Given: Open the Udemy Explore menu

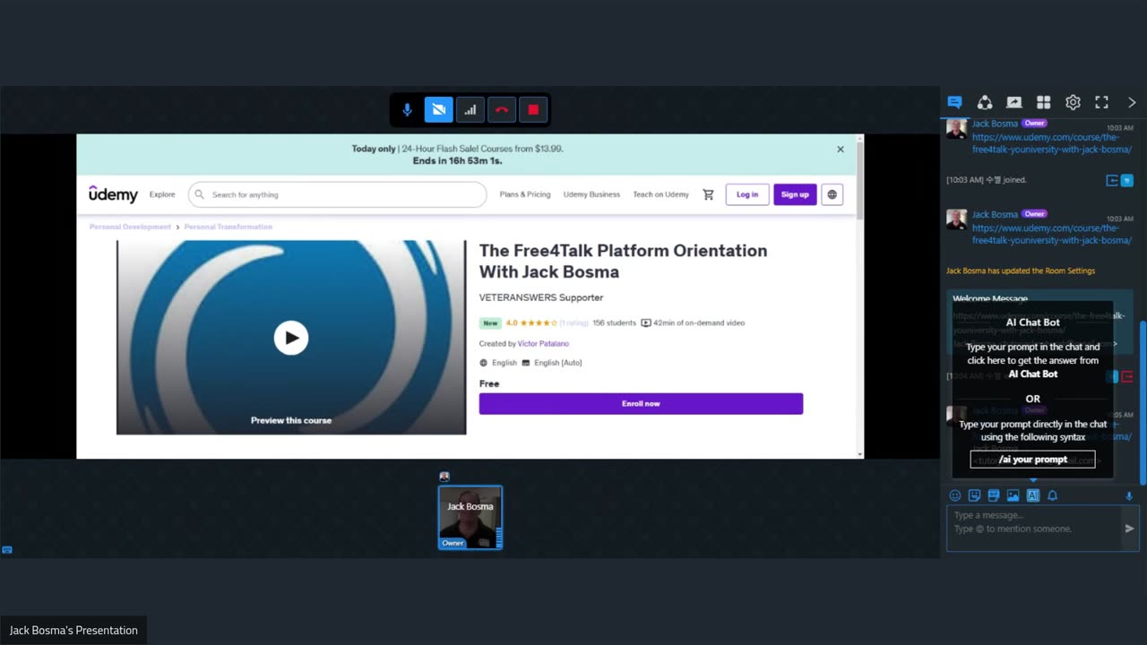Looking at the screenshot, I should (x=162, y=194).
